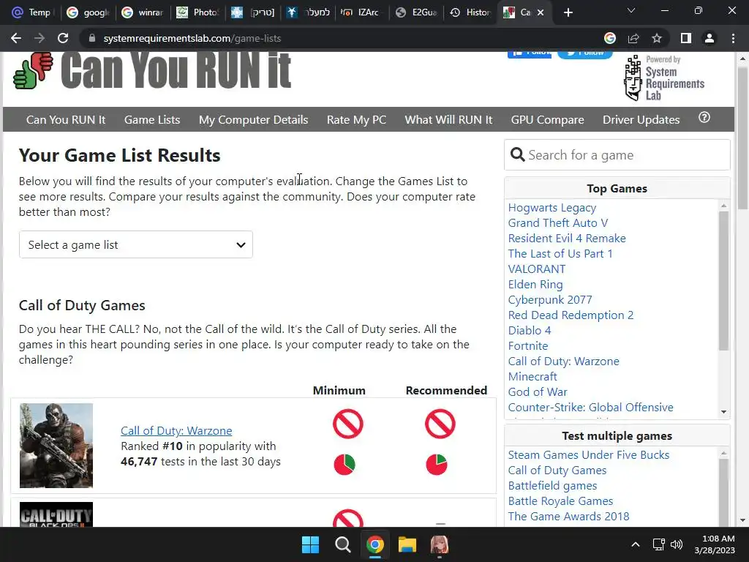Click the Test multiple games list scrollbar up arrow
The image size is (749, 562).
tap(723, 453)
